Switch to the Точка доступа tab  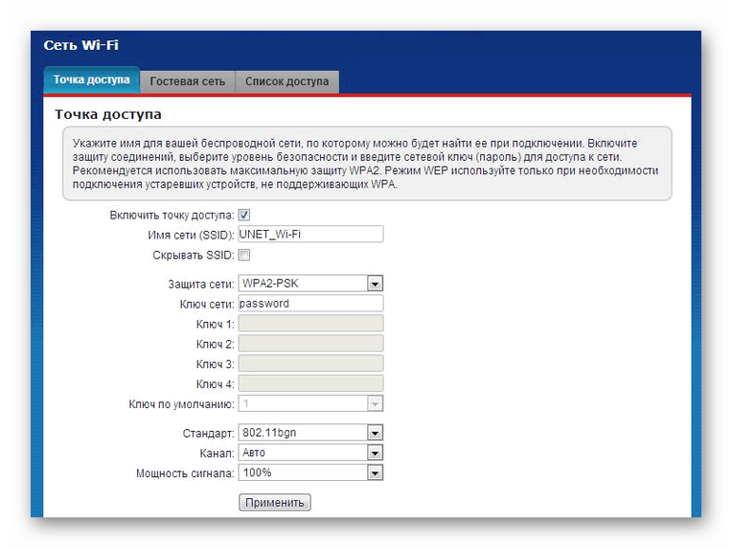[92, 80]
